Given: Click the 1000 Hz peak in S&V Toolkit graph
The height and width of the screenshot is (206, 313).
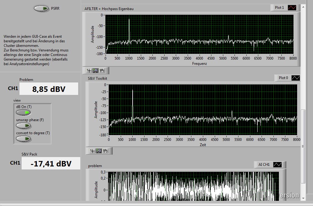Looking at the screenshot, I should click(x=133, y=104).
